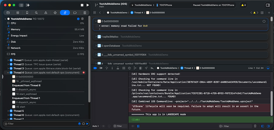The image size is (274, 130).
Task: Expand Thread 2 TPC issue queue
Action: coord(8,64)
